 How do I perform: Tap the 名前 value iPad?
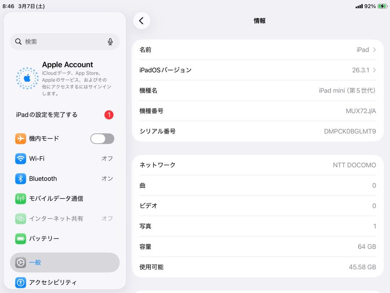[x=363, y=50]
